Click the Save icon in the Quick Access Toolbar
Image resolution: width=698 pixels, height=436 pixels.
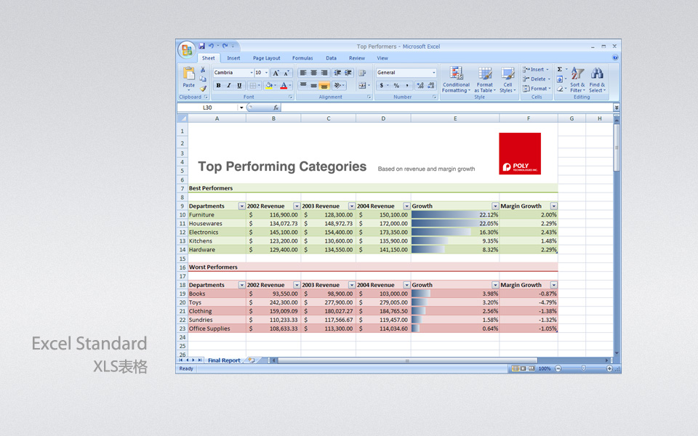tap(201, 46)
